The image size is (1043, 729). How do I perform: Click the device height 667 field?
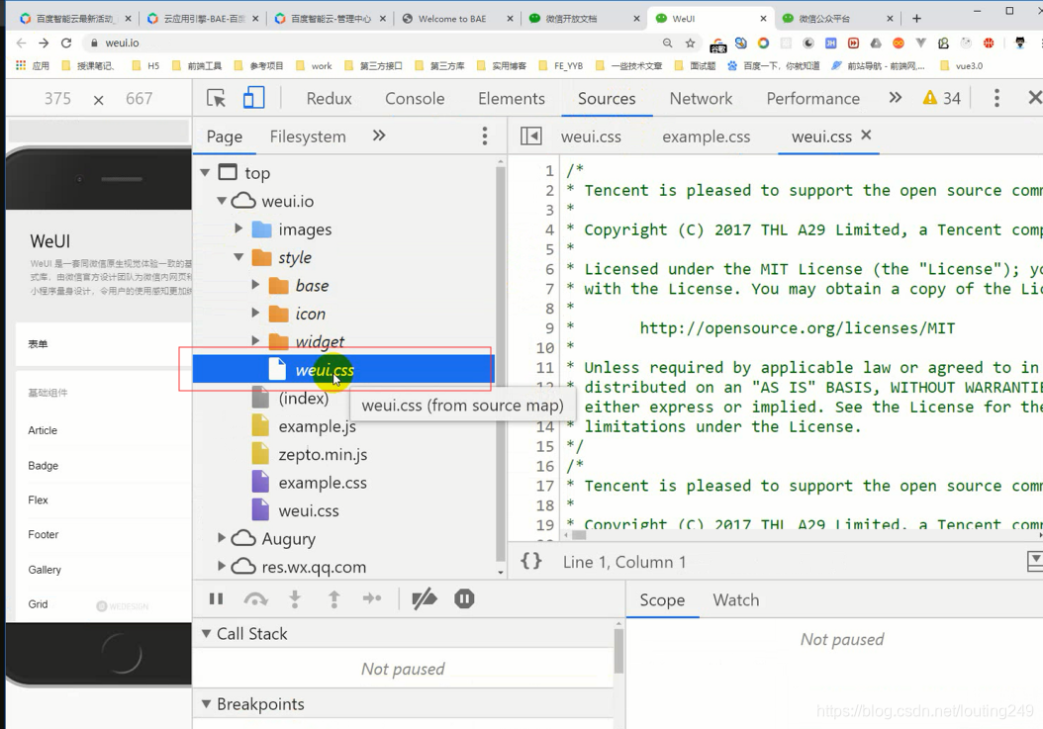139,99
